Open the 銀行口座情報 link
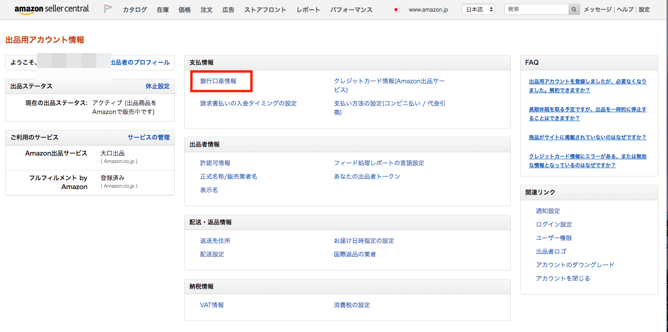Image resolution: width=668 pixels, height=332 pixels. [218, 81]
